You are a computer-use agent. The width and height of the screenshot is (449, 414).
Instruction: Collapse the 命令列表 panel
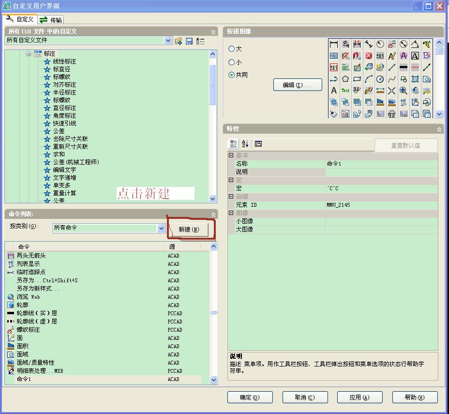coord(213,215)
